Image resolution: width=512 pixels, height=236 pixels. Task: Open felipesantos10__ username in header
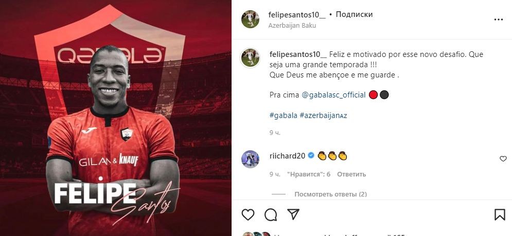point(297,15)
